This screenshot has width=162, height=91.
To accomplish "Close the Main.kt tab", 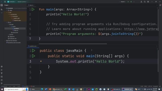I will [35, 5].
